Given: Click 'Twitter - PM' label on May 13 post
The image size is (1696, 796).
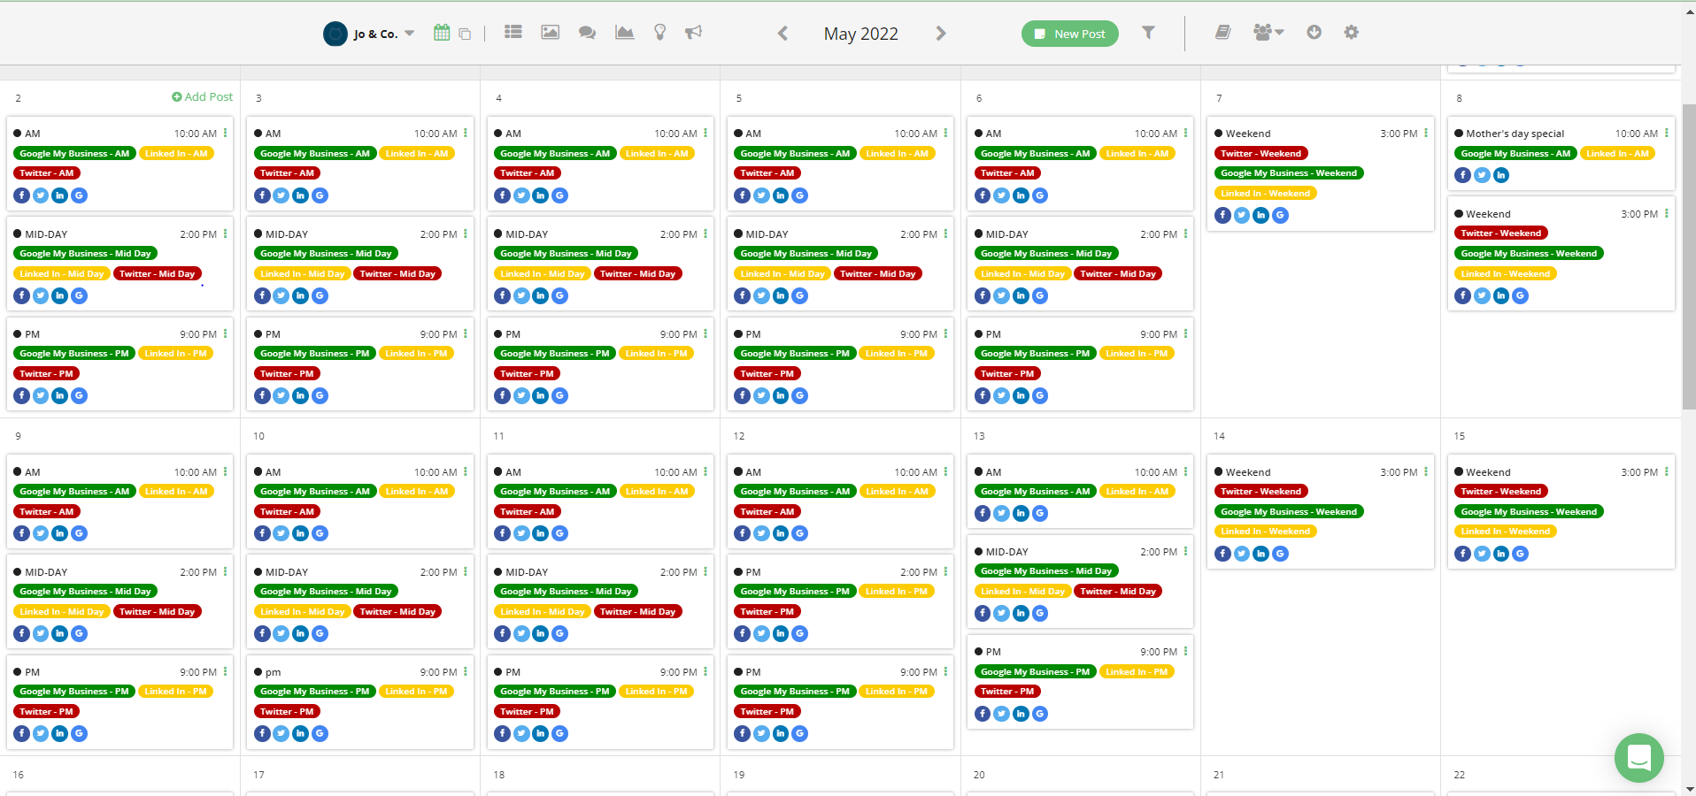Looking at the screenshot, I should click(1007, 692).
